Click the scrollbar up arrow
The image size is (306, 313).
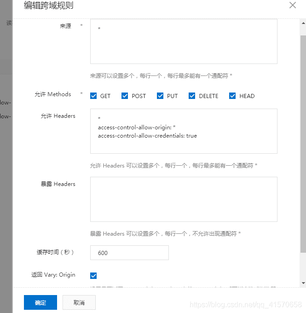[303, 23]
